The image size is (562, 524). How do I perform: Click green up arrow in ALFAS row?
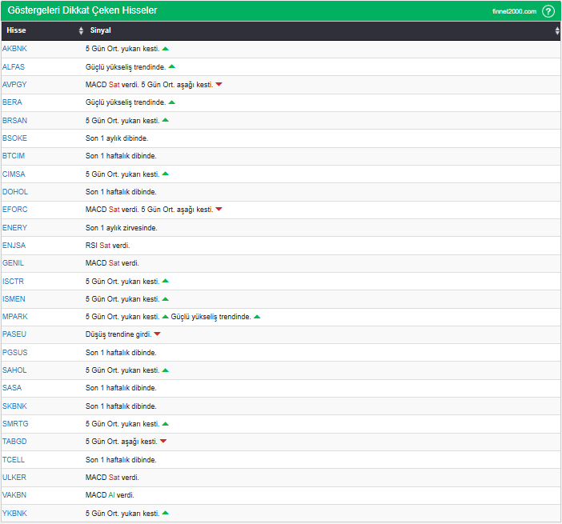pos(172,66)
